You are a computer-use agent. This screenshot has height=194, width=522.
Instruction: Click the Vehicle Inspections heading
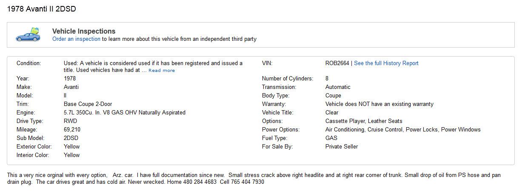click(83, 31)
